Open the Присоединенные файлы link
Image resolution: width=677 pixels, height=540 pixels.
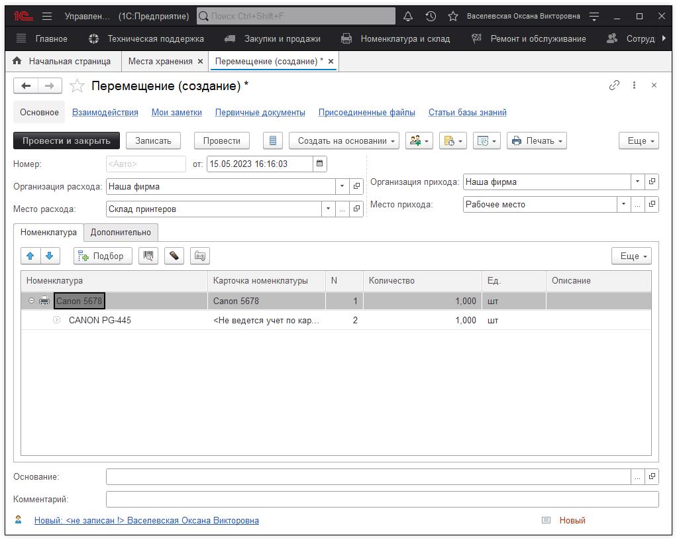click(x=366, y=112)
